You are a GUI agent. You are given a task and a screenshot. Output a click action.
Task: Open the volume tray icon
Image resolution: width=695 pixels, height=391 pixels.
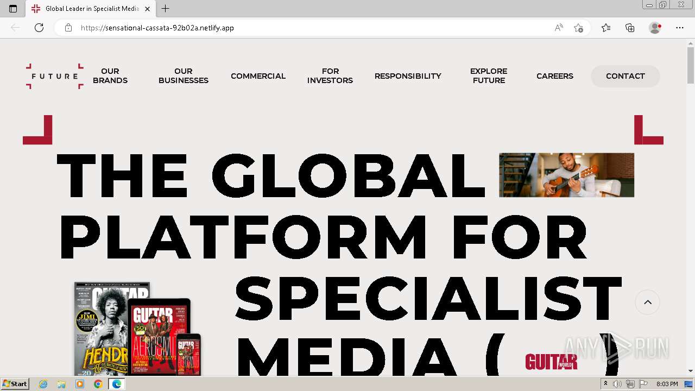tap(617, 384)
